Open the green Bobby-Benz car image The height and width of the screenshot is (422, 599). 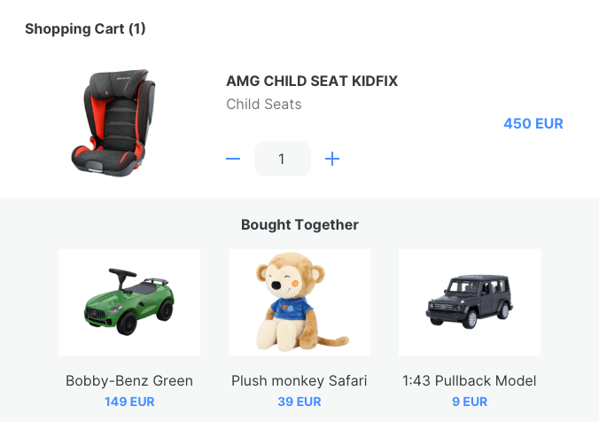point(129,302)
